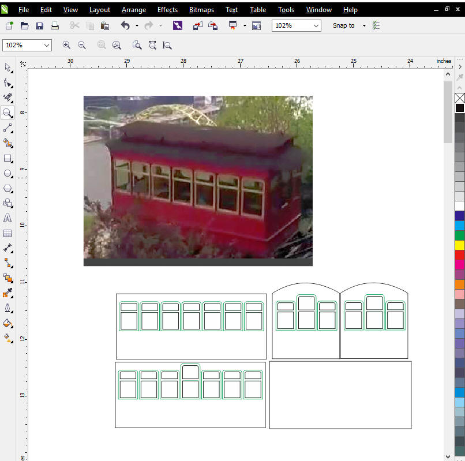
Task: Open the Effects menu
Action: click(x=167, y=10)
